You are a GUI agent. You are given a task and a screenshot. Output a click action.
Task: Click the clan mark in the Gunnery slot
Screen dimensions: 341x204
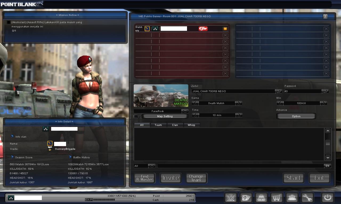[155, 29]
